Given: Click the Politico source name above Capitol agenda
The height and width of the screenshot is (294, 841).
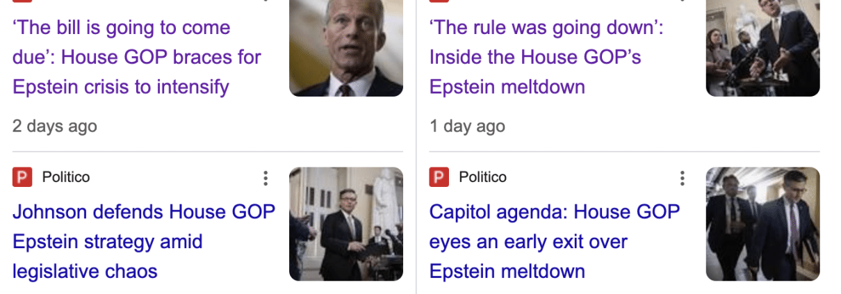Looking at the screenshot, I should click(483, 177).
